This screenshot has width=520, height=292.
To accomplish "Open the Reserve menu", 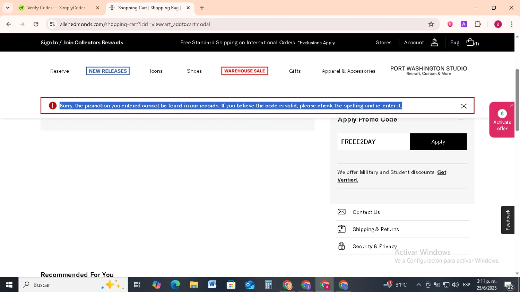I will 60,71.
